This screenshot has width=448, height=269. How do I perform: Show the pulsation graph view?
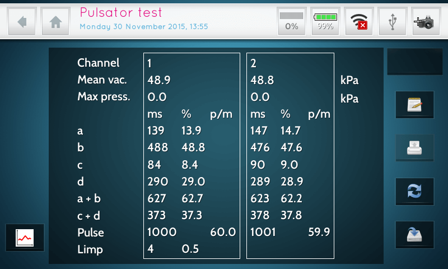[x=25, y=238]
